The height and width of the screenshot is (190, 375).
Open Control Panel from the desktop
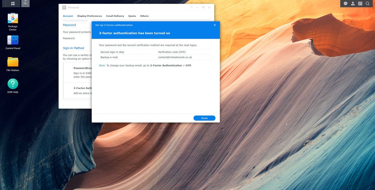click(12, 40)
